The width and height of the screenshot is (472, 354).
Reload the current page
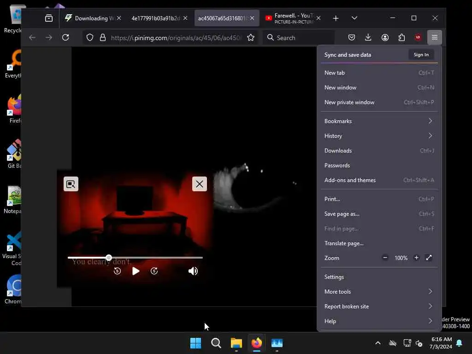tap(65, 37)
